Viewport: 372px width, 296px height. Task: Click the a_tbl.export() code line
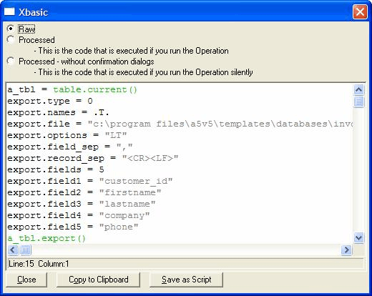pos(46,238)
